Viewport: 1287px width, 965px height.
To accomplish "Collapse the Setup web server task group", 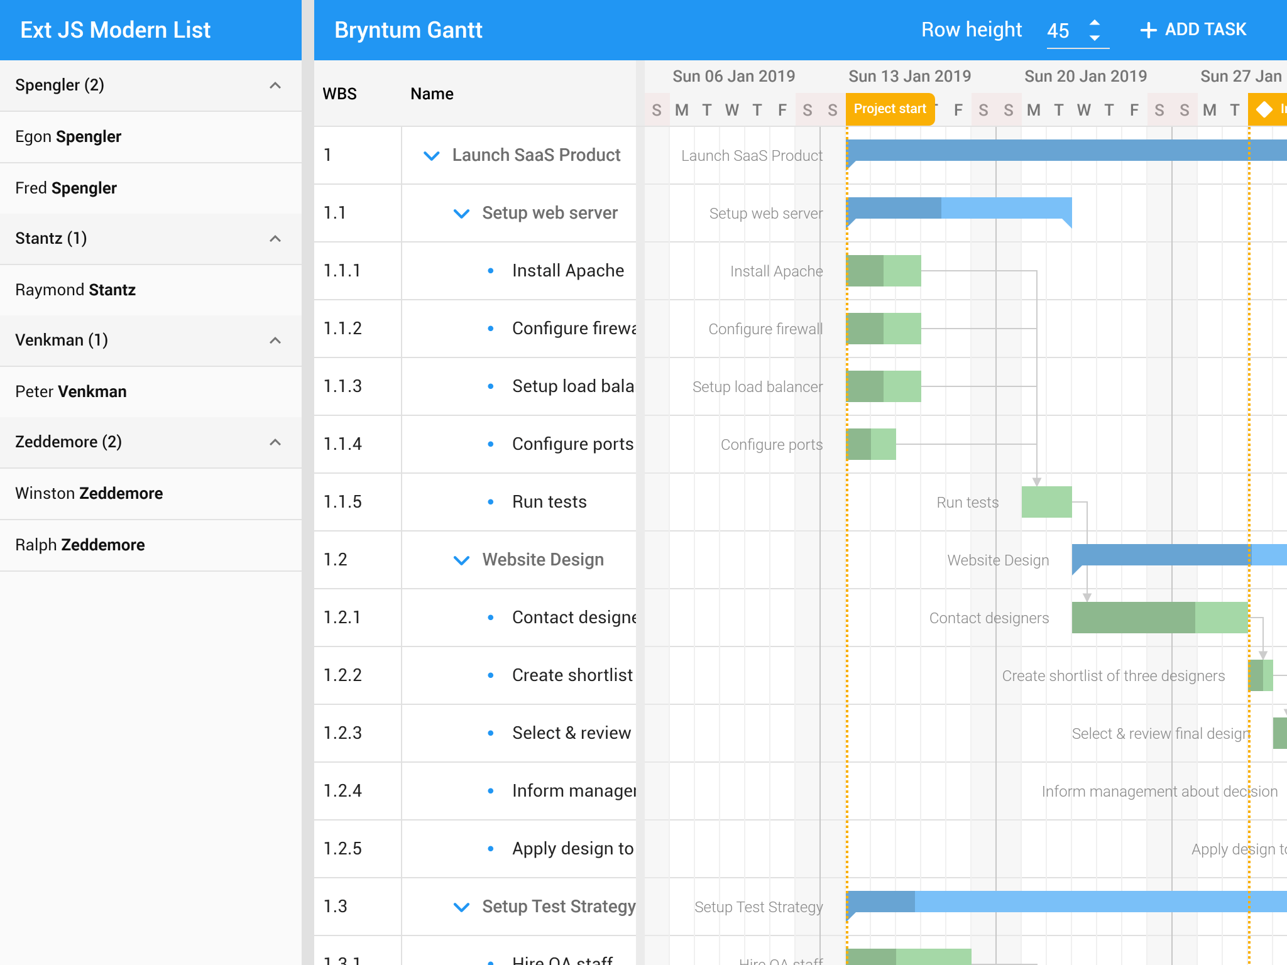I will (x=461, y=213).
